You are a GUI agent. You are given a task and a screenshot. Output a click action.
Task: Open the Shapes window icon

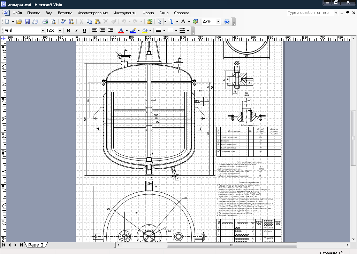pos(150,22)
